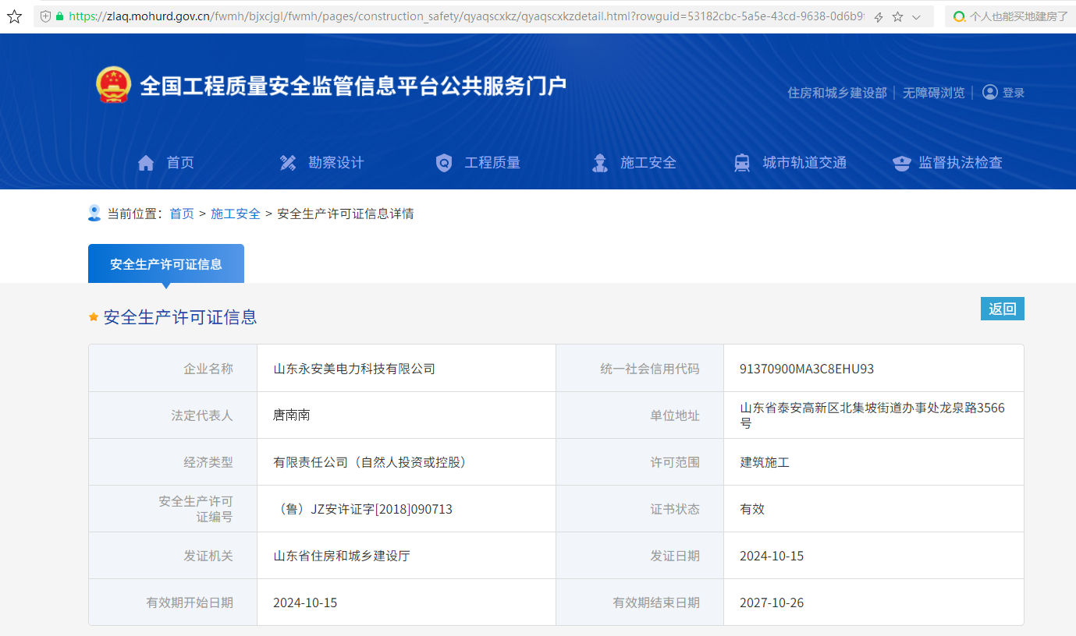Viewport: 1076px width, 636px height.
Task: Click the 有效期结束日期 label cell
Action: point(640,602)
